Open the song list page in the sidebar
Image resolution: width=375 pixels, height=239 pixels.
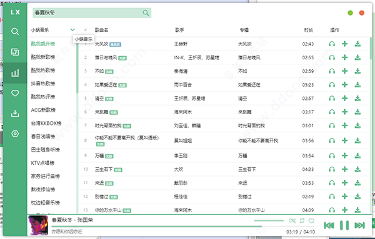point(15,52)
